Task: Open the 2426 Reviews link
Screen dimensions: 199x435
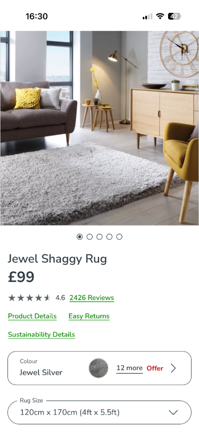Action: click(92, 298)
